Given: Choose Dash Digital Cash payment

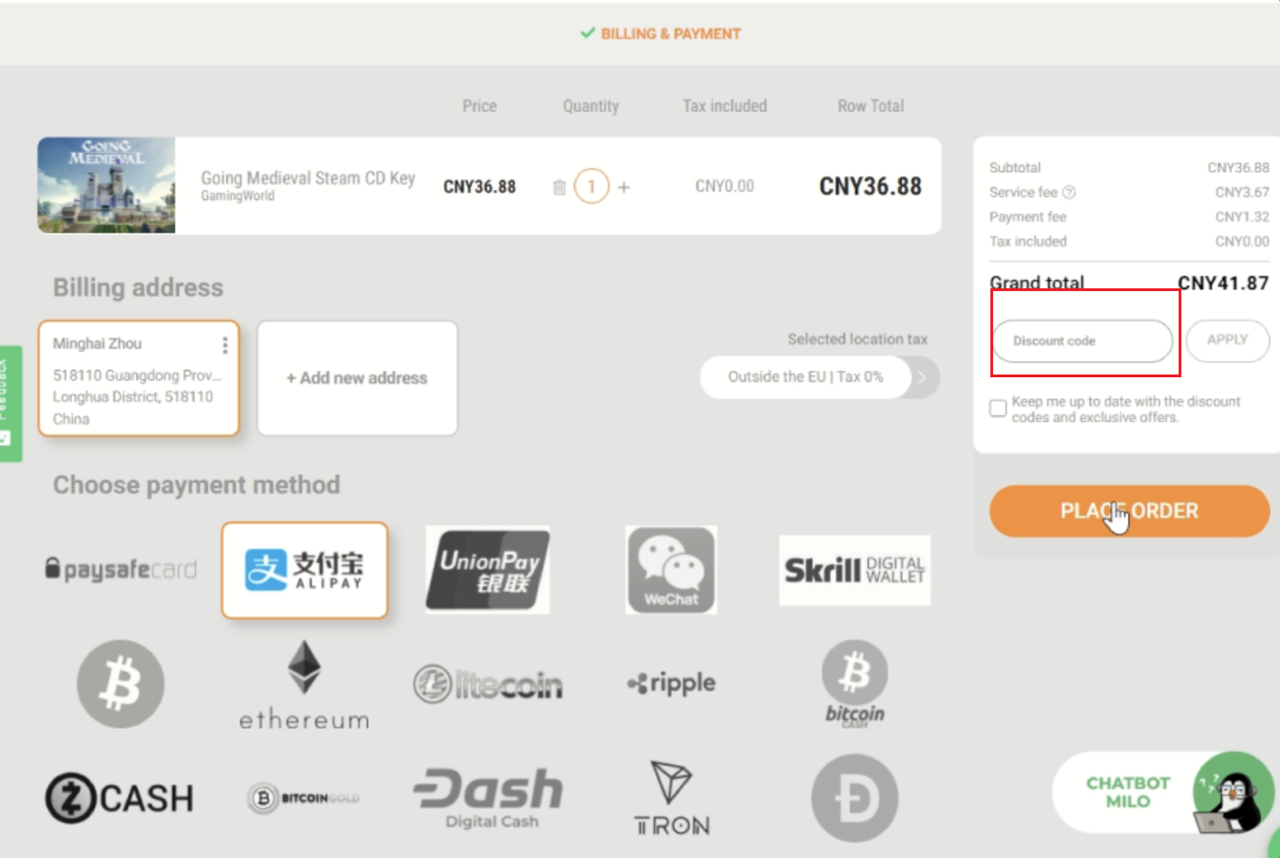Looking at the screenshot, I should (488, 798).
